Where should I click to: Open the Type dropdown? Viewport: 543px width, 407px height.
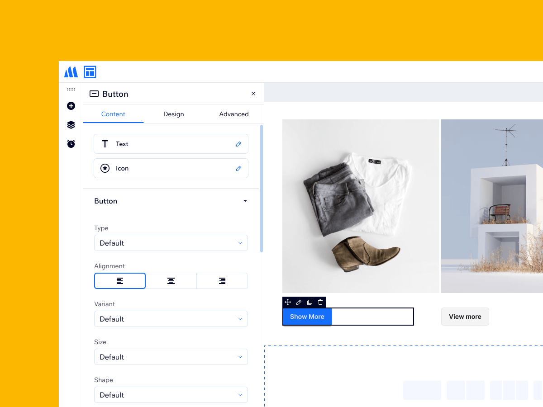[x=171, y=243]
